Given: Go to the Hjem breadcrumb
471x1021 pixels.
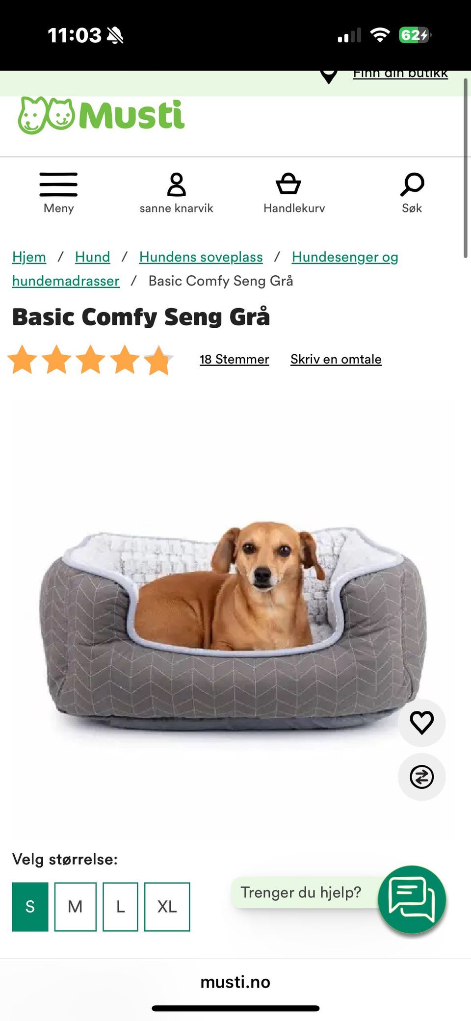Looking at the screenshot, I should (x=29, y=257).
